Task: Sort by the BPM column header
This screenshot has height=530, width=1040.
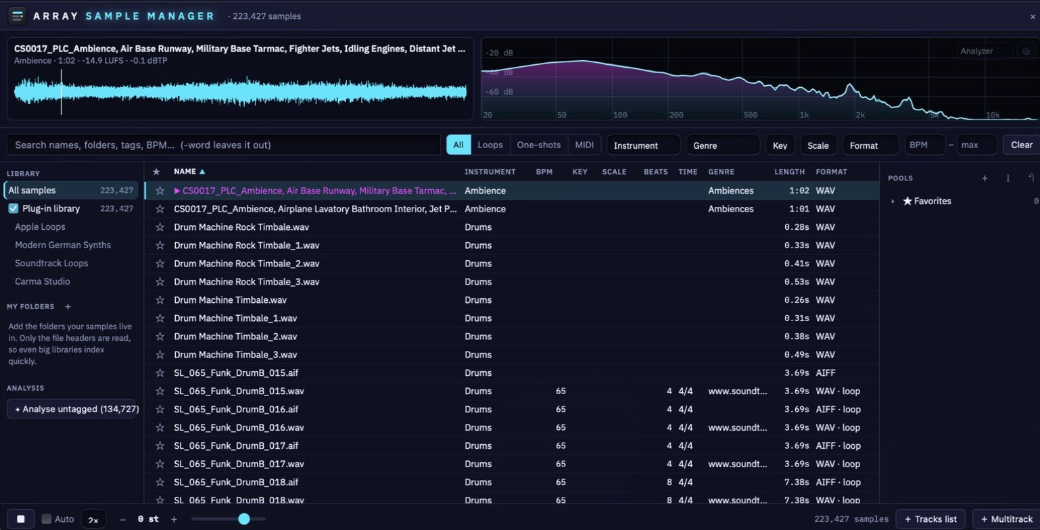Action: click(544, 172)
